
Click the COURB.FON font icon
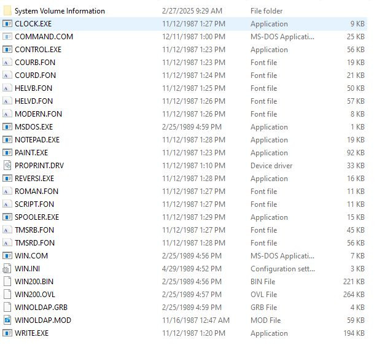[7, 63]
